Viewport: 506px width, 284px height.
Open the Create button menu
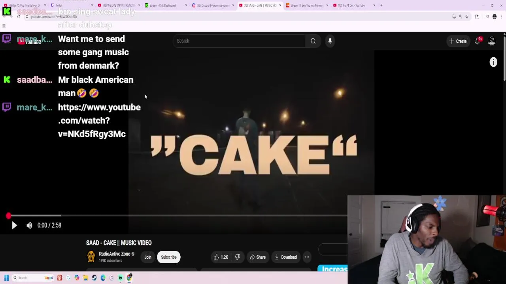pyautogui.click(x=458, y=41)
